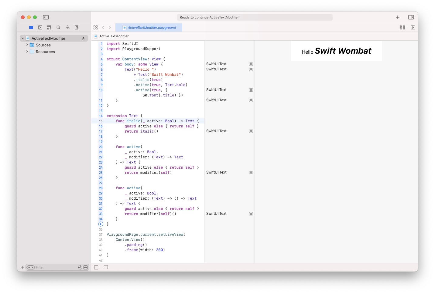Click the Library plus button
This screenshot has height=294, width=435.
click(398, 17)
